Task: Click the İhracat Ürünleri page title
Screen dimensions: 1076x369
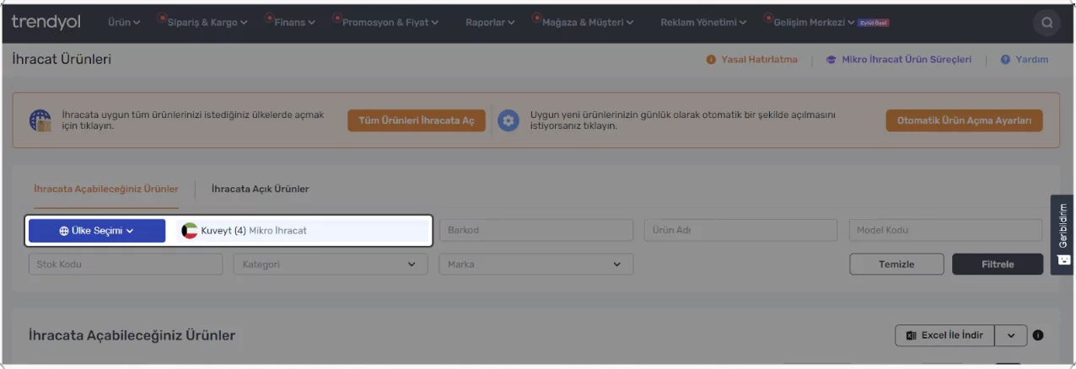Action: [x=62, y=60]
